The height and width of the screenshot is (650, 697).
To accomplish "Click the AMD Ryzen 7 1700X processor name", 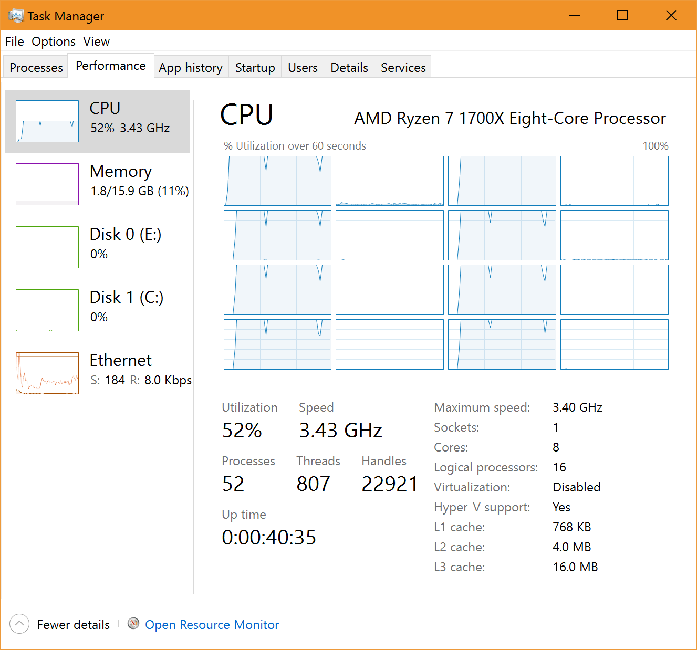I will coord(510,118).
